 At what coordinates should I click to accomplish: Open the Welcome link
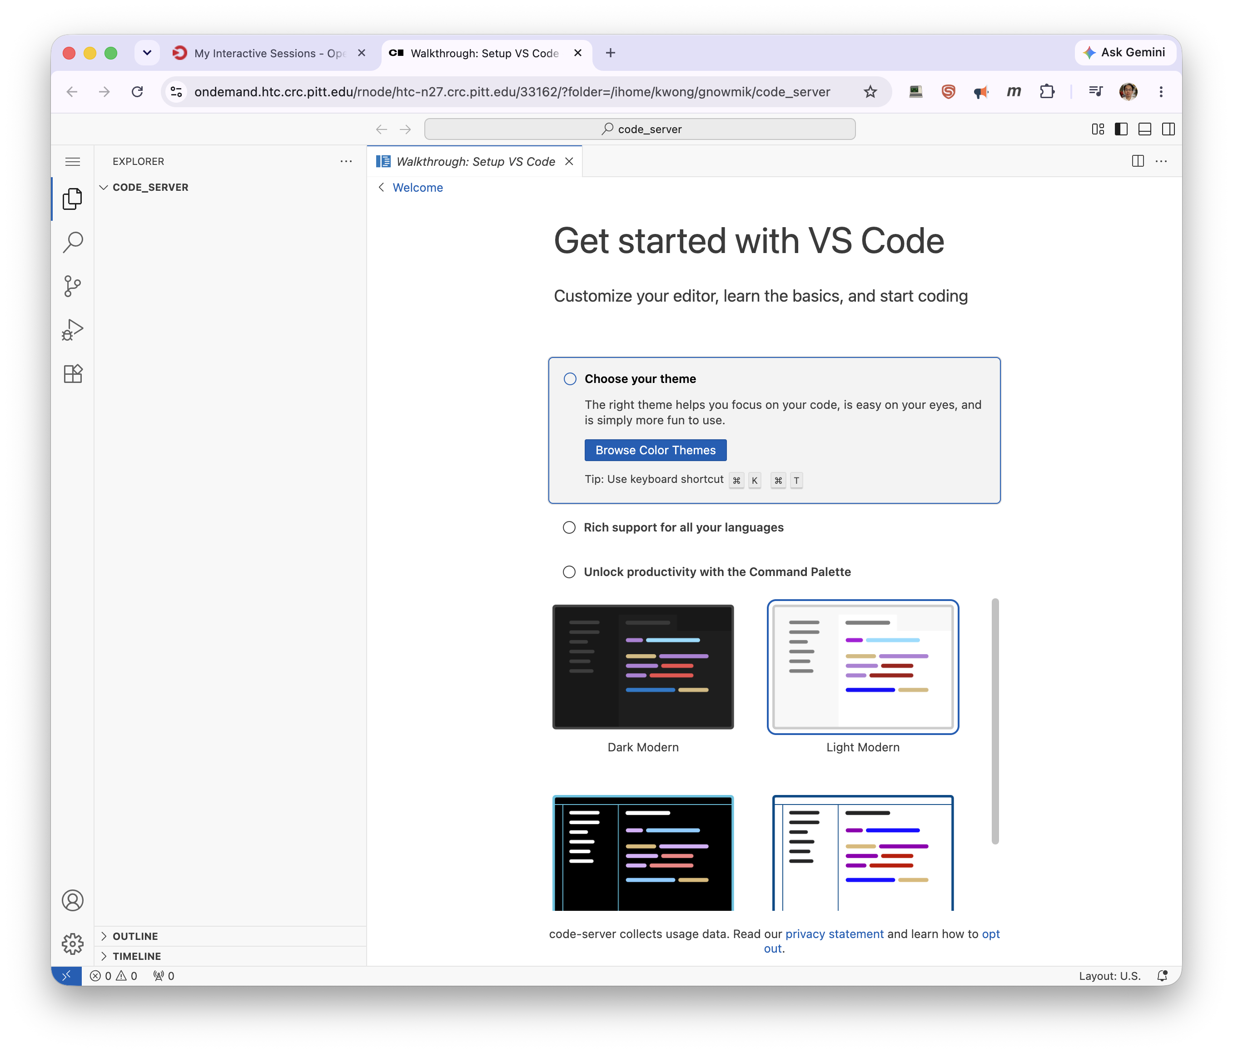[x=418, y=188]
